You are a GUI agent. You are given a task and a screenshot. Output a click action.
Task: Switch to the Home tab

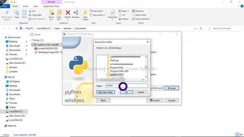pyautogui.click(x=15, y=6)
